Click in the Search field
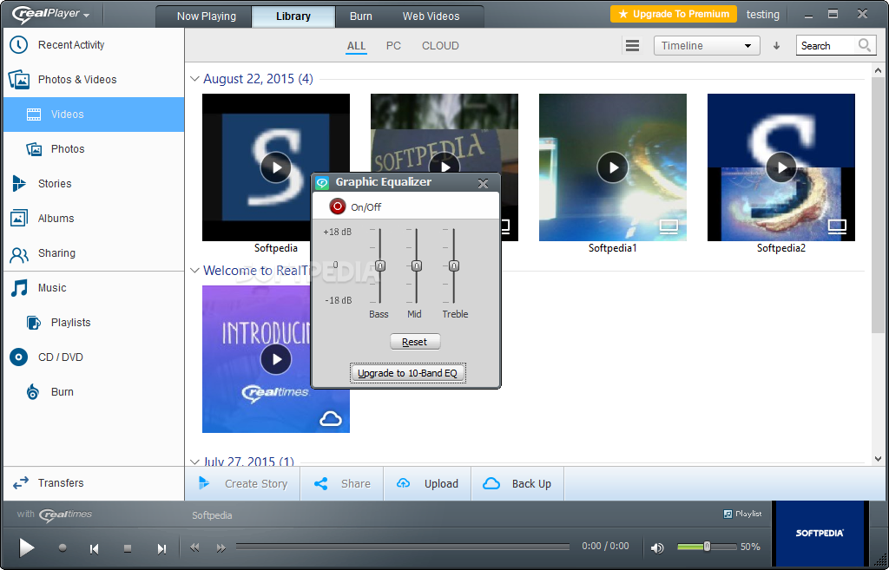Image resolution: width=889 pixels, height=570 pixels. click(x=826, y=46)
